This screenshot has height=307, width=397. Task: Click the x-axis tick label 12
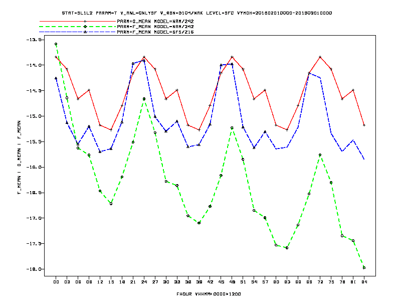pyautogui.click(x=100, y=282)
